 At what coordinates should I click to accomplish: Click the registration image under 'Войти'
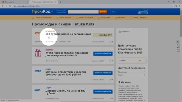[143, 12]
